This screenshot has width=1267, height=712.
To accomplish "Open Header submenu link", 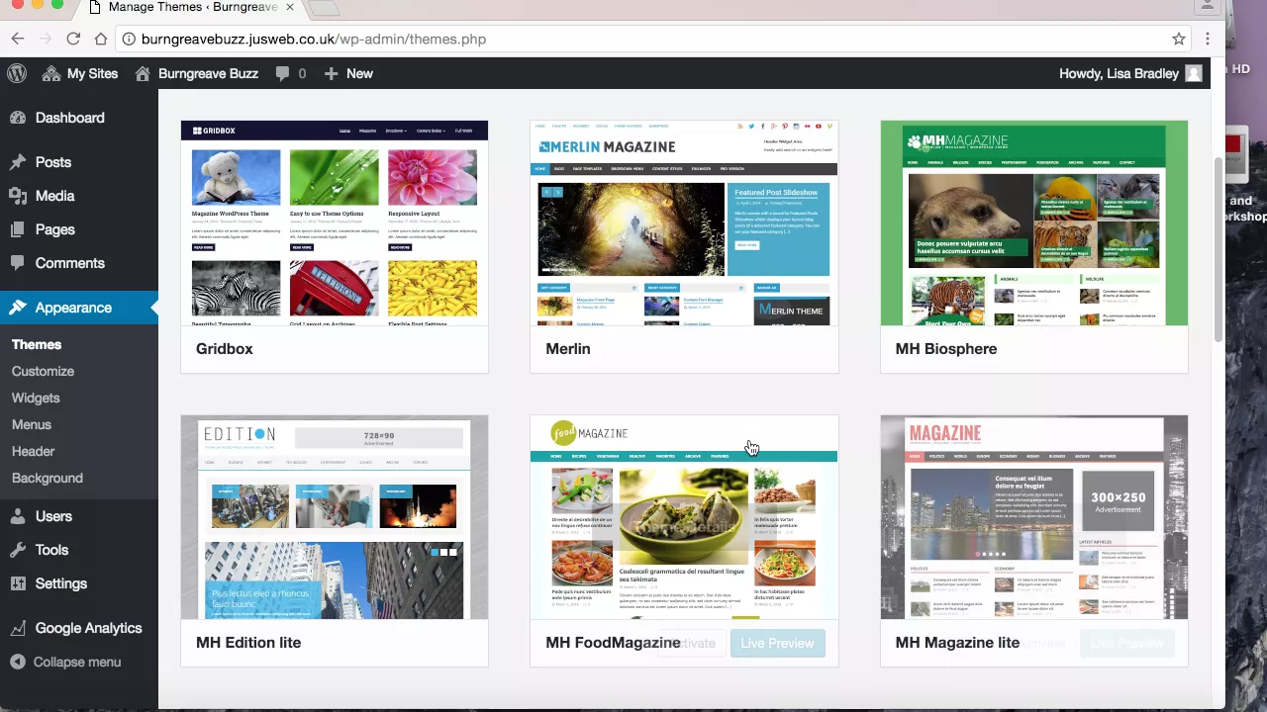I will coord(33,451).
